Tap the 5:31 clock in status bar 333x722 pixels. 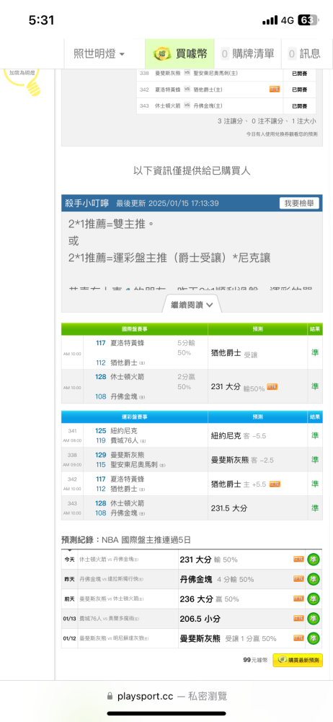click(41, 20)
